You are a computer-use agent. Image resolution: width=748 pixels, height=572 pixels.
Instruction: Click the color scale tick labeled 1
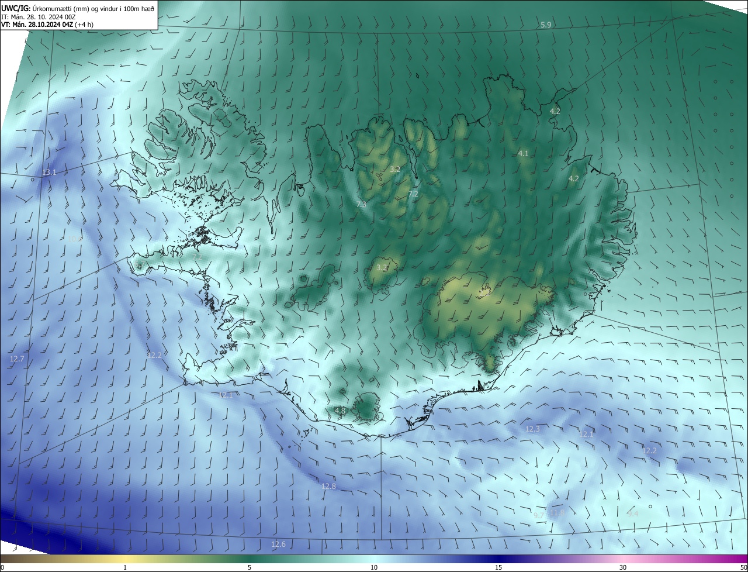[126, 567]
